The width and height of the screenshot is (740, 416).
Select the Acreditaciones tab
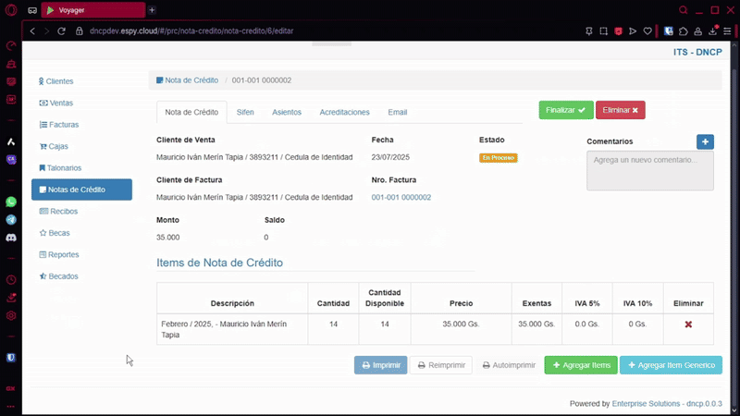[344, 112]
